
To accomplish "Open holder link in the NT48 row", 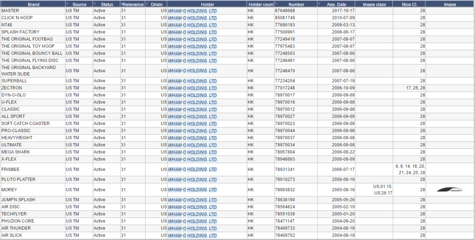I will [x=193, y=25].
